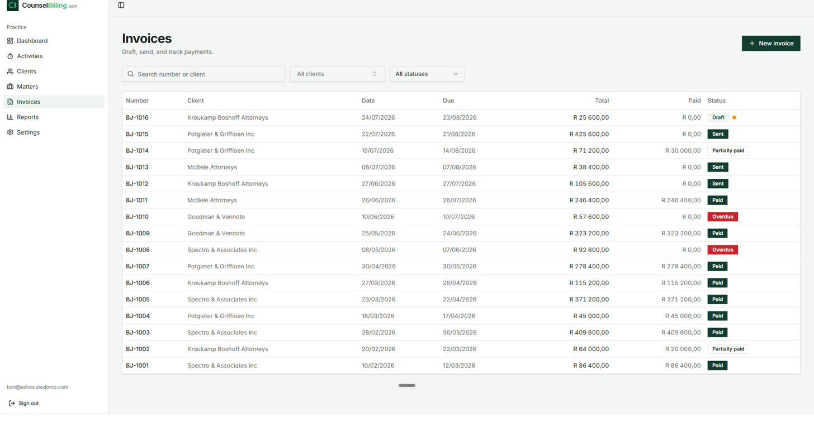Viewport: 814px width, 426px height.
Task: Open Clients page
Action: click(54, 72)
